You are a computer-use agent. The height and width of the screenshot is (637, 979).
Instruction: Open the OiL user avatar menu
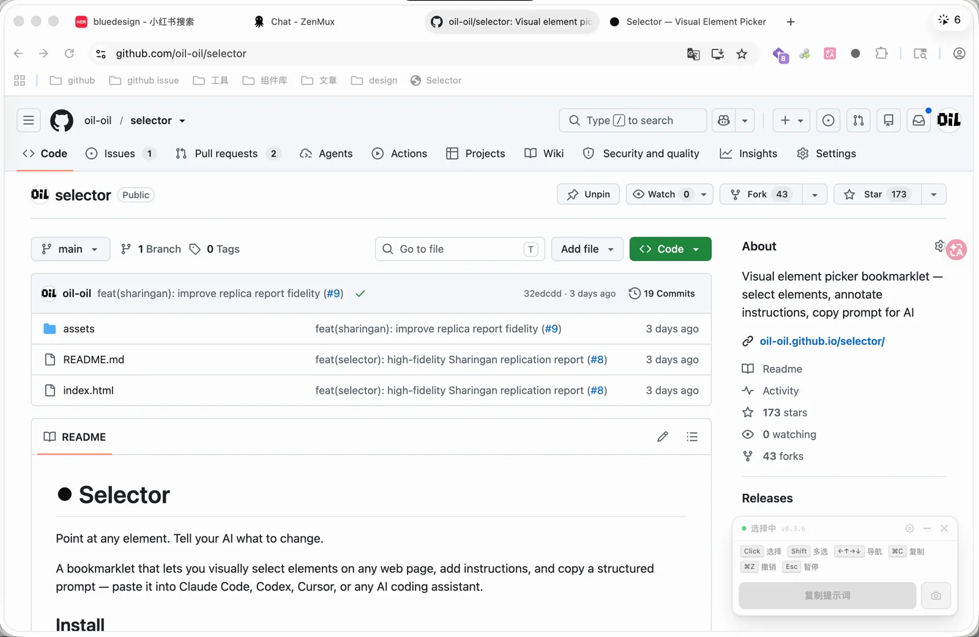pyautogui.click(x=949, y=120)
